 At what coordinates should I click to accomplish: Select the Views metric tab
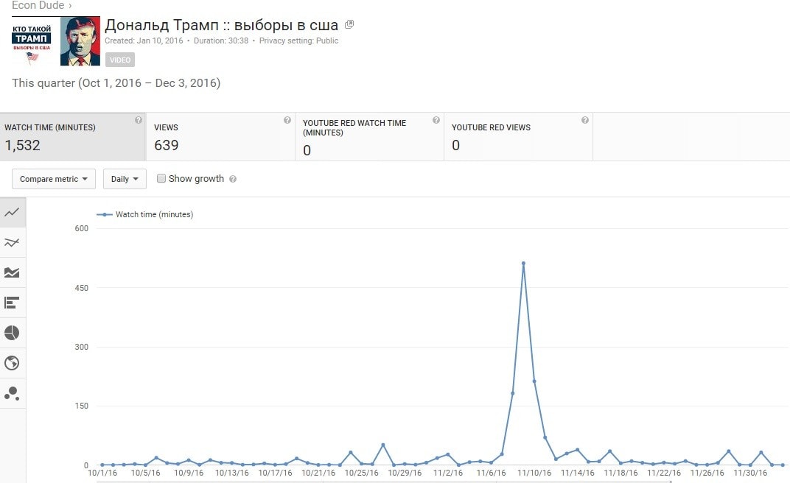point(220,137)
